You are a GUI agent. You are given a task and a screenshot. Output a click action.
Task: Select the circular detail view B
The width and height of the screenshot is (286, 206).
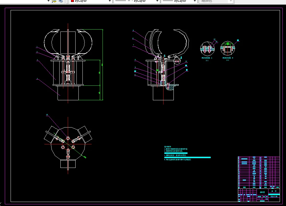coord(228,48)
